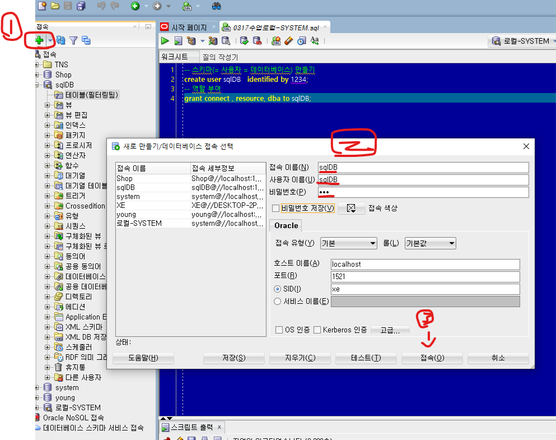Click the New file icon in main toolbar
Image resolution: width=556 pixels, height=440 pixels.
42,6
